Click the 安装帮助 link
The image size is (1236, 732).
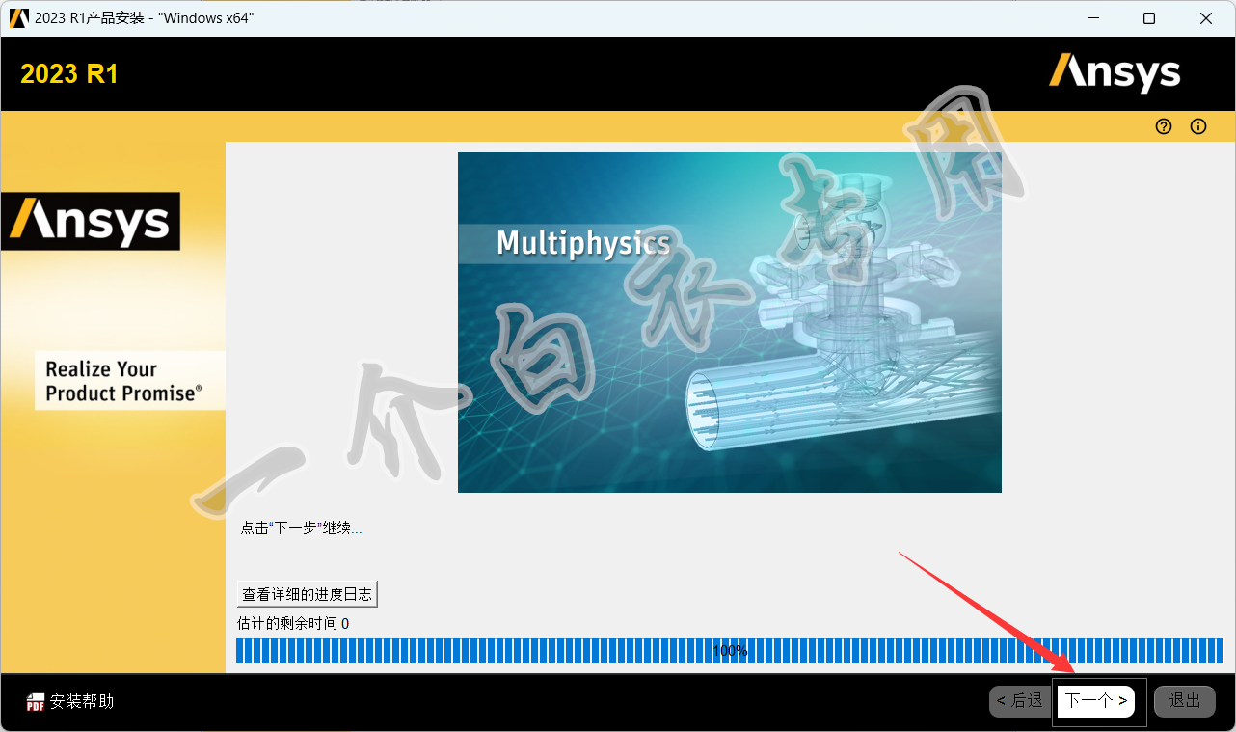pos(82,701)
